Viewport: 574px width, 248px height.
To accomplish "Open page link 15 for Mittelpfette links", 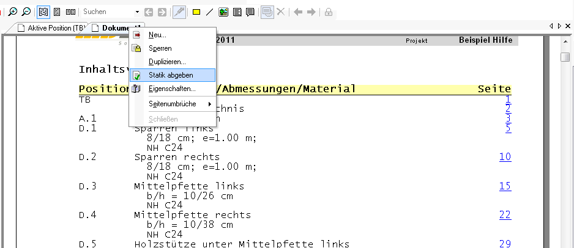I will point(505,186).
